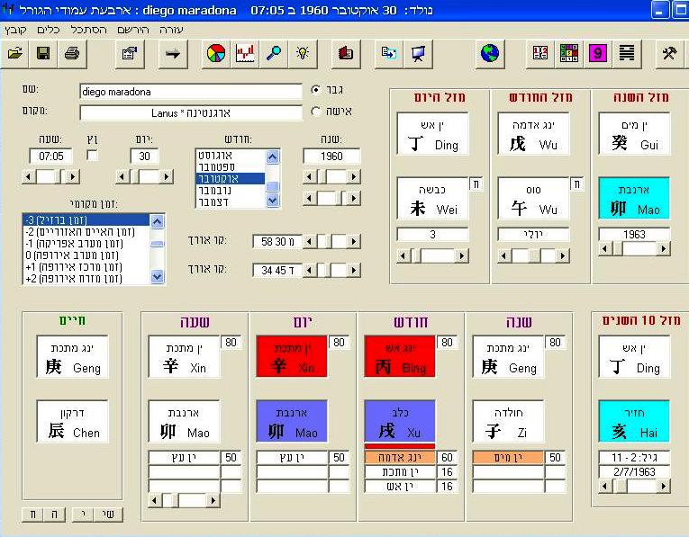
Task: Toggle the ח box beside Wu סוס
Action: point(576,183)
